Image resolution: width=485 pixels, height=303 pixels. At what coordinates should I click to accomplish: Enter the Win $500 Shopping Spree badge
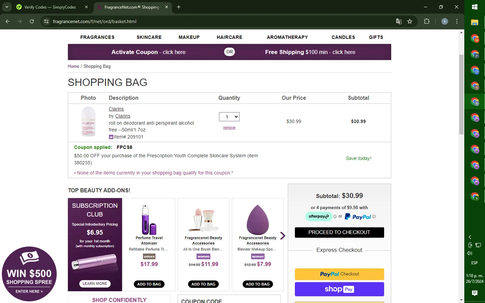point(29,274)
